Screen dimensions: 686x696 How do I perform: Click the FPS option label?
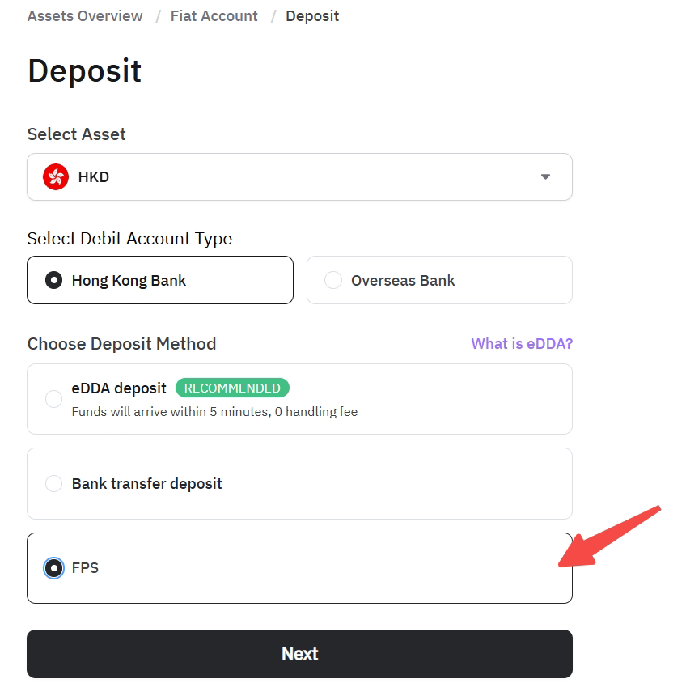(x=85, y=567)
